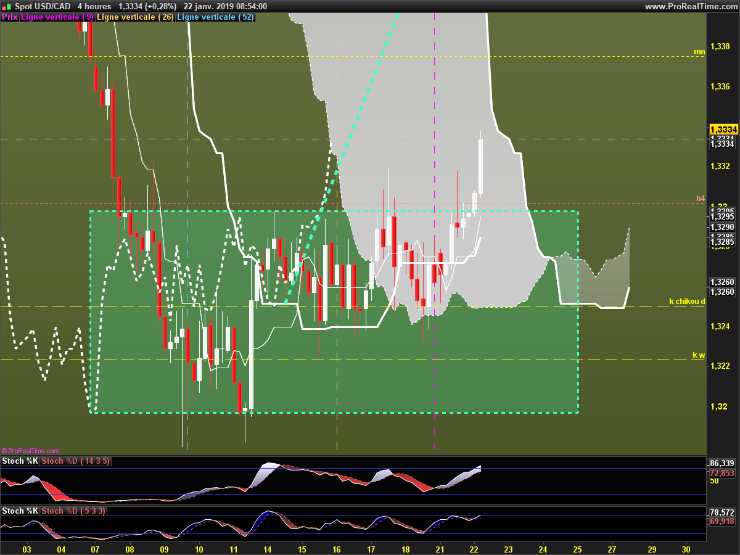
Task: Click date 18 on time axis
Action: [x=405, y=548]
